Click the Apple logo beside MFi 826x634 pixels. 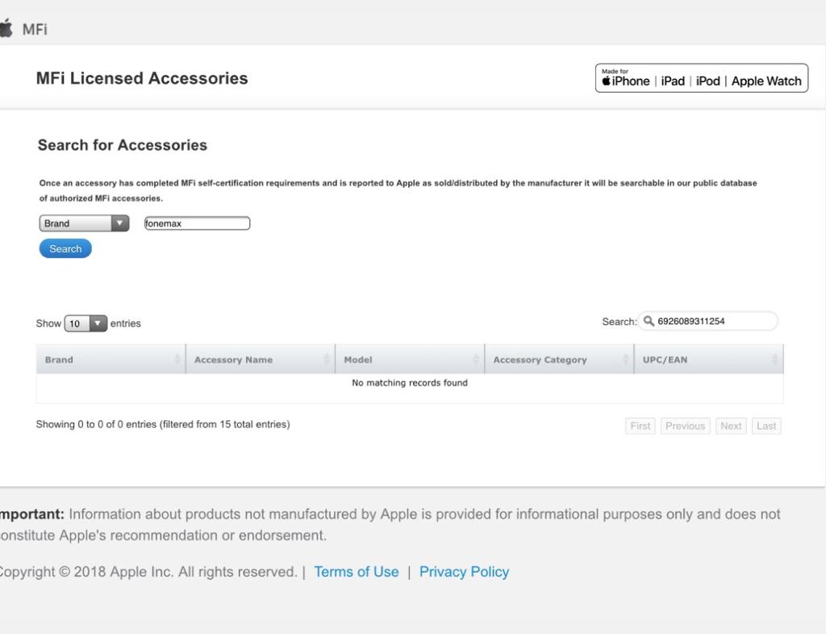point(6,28)
